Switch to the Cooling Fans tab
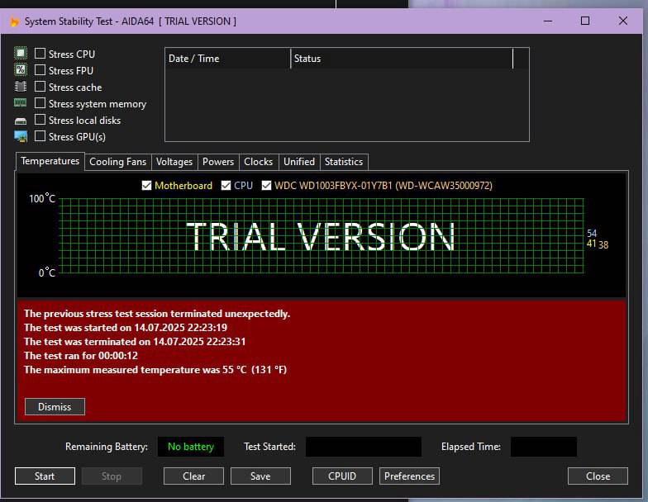Screen dimensions: 648x502 117,162
